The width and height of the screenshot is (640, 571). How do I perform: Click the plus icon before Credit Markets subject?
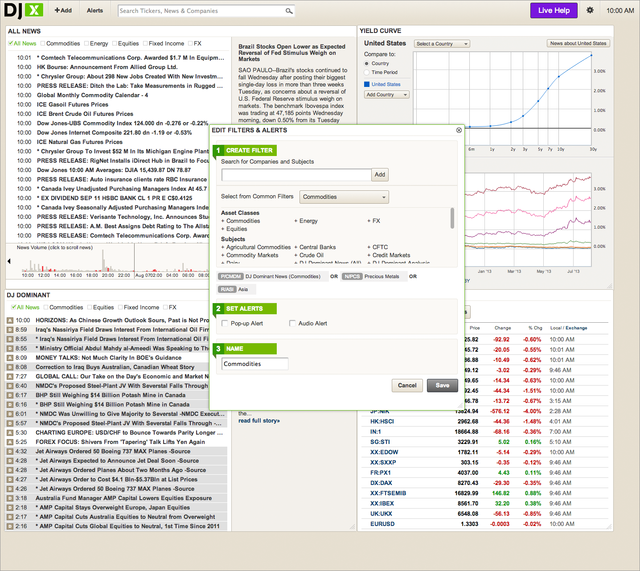(369, 255)
